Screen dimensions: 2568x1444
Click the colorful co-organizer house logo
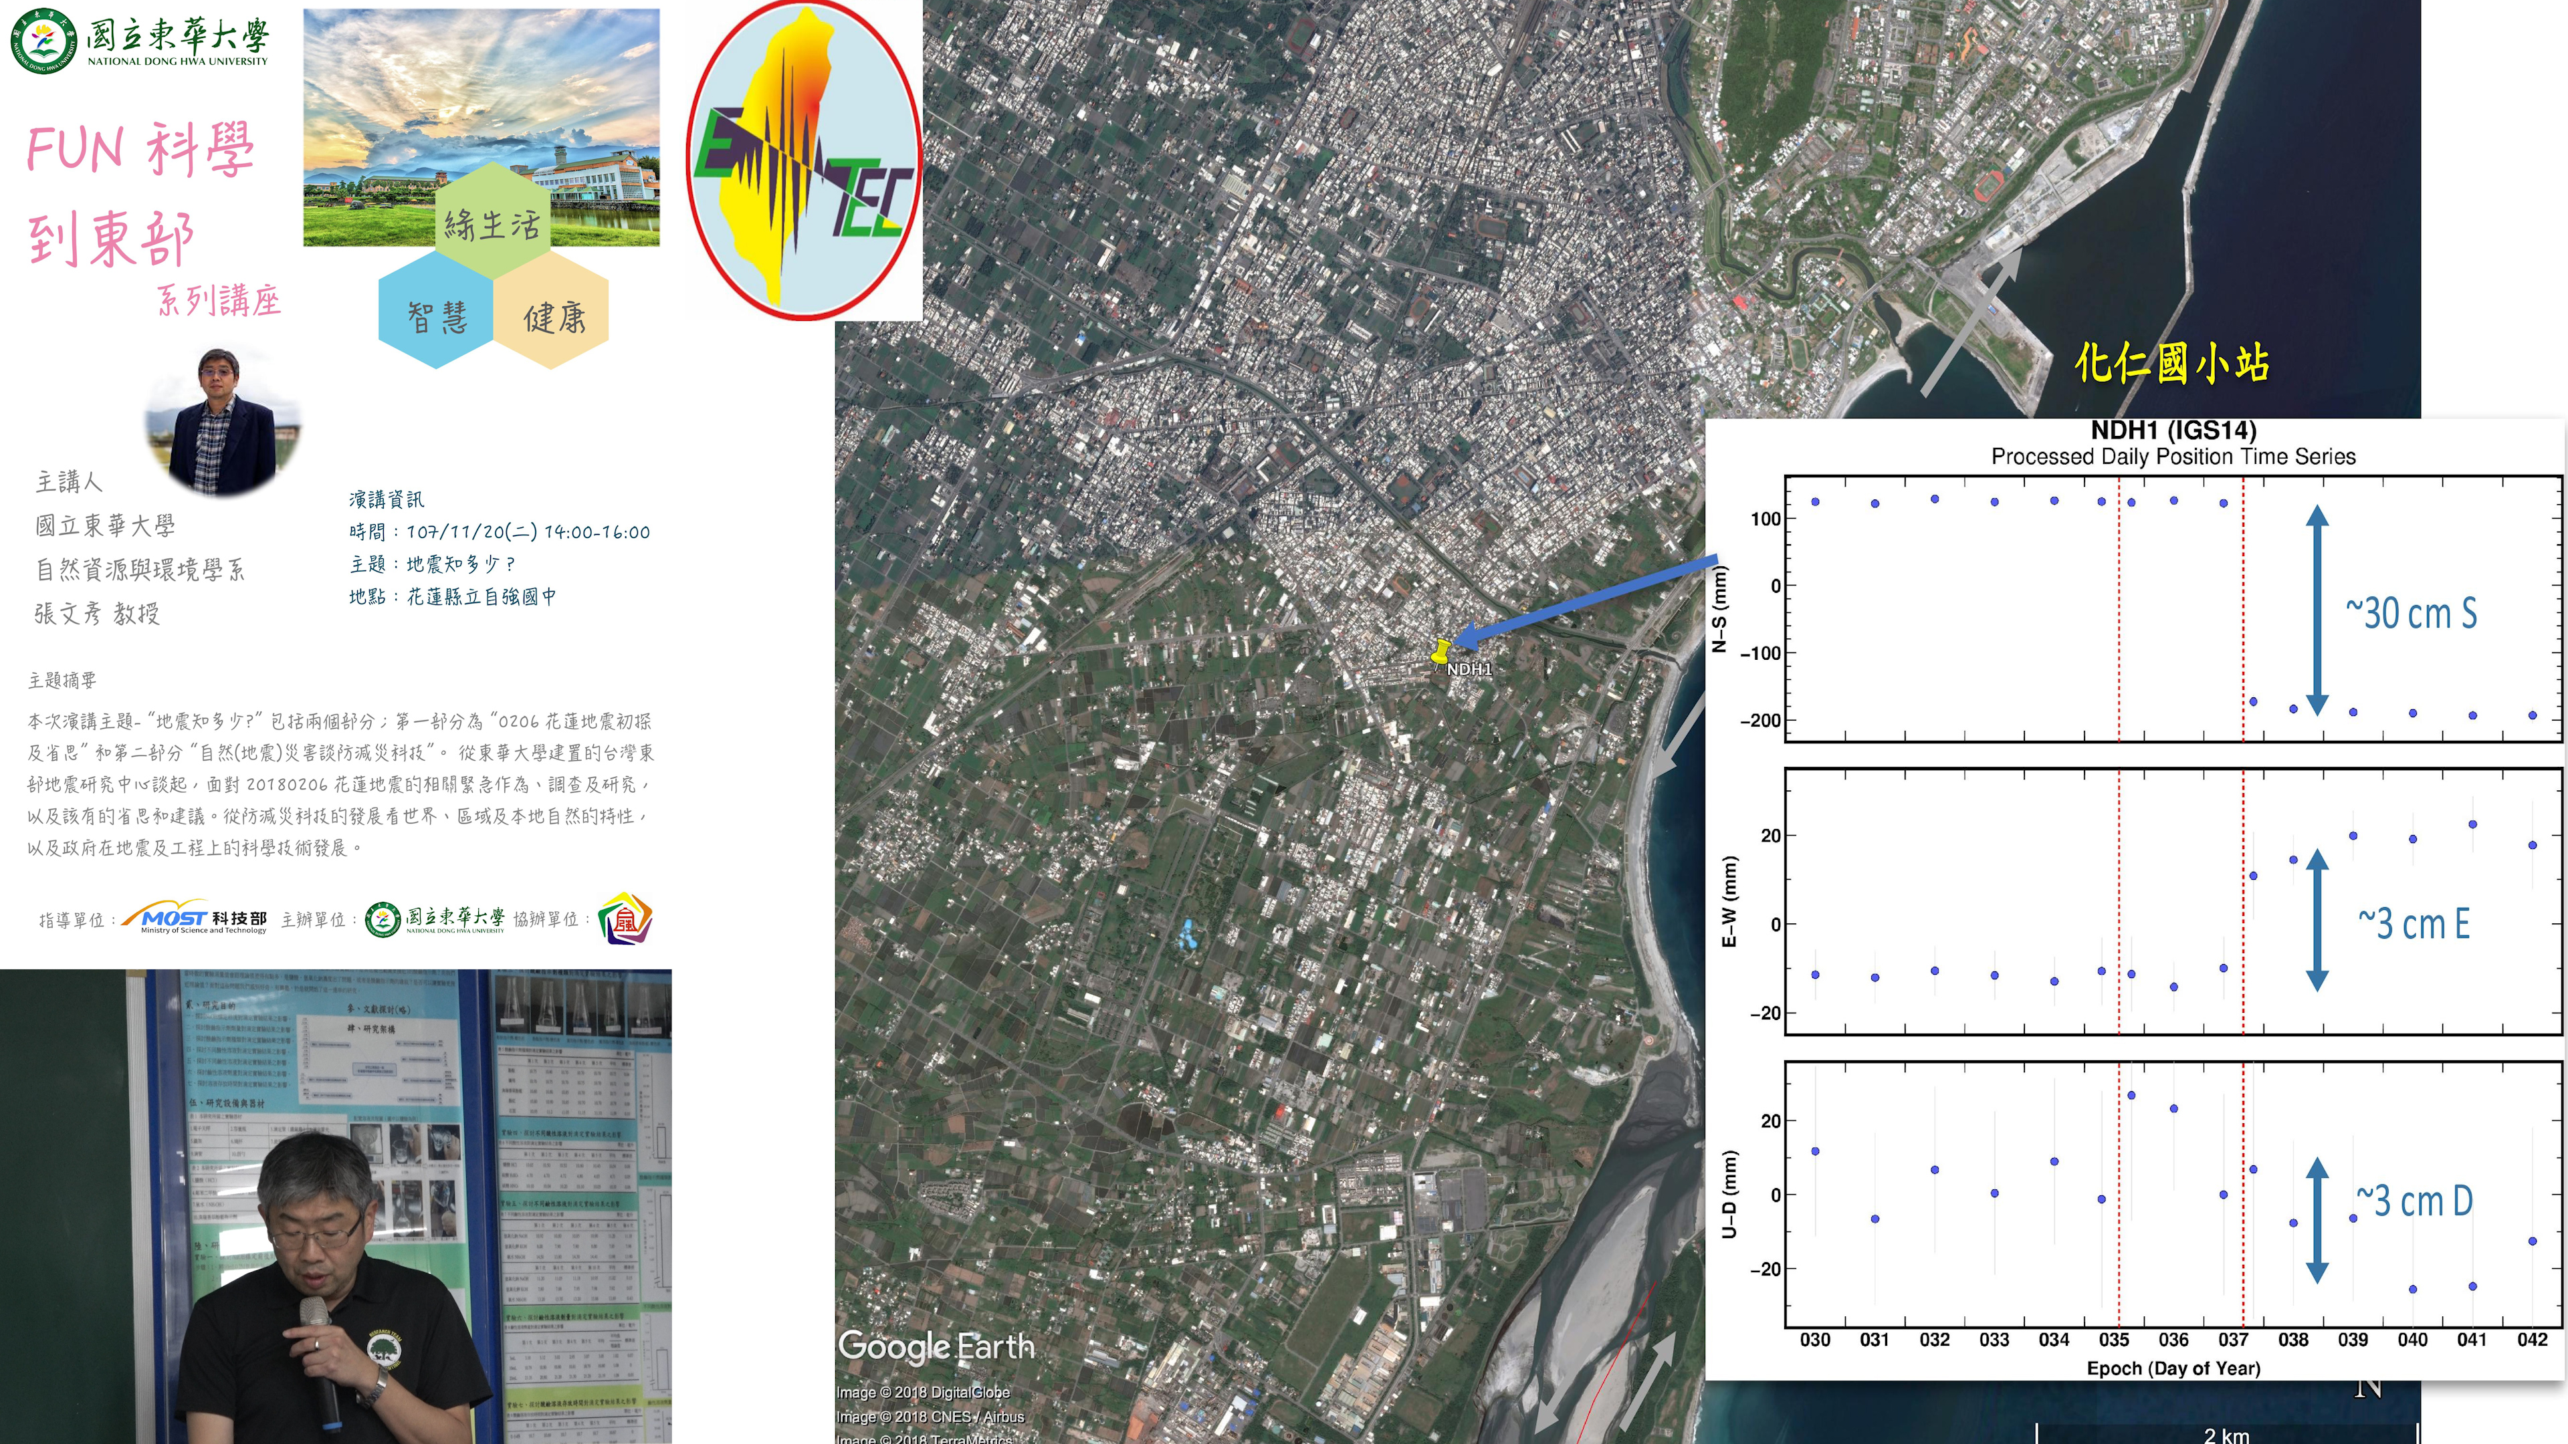click(x=625, y=919)
